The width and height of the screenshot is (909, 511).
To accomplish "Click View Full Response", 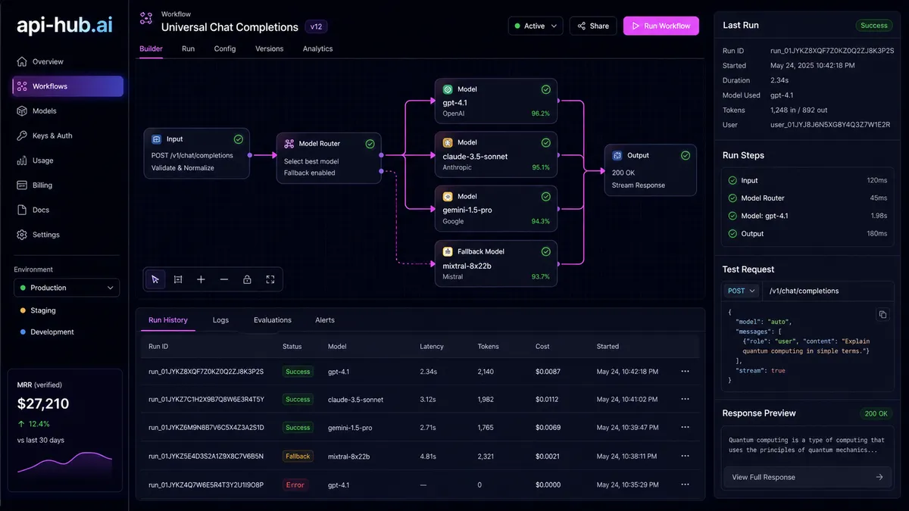I will pyautogui.click(x=807, y=477).
